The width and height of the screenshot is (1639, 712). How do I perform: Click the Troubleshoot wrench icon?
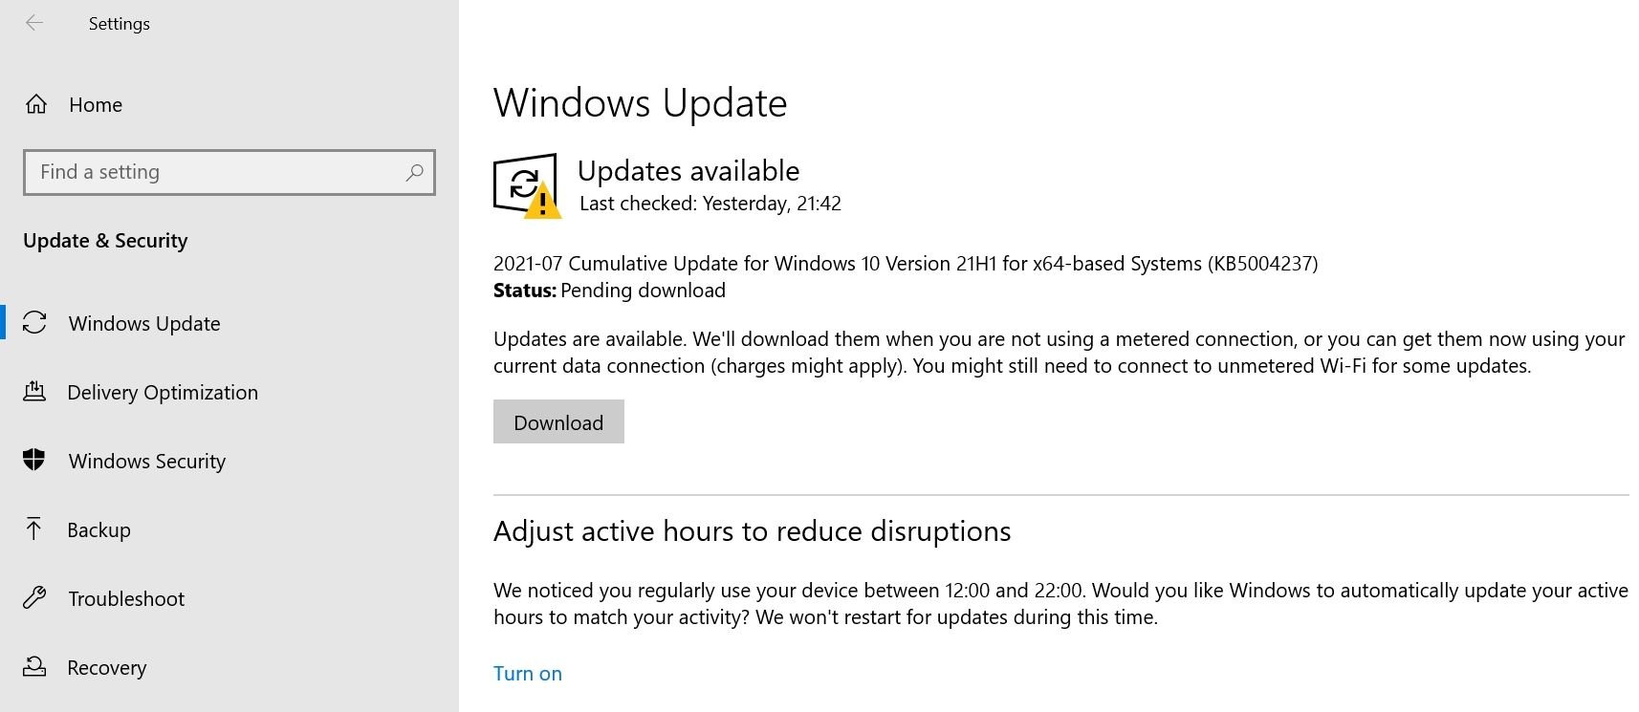coord(34,598)
